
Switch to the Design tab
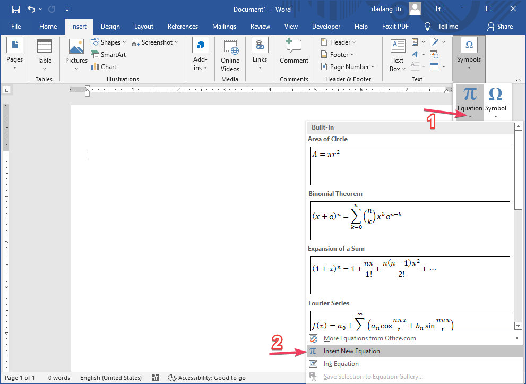(110, 26)
